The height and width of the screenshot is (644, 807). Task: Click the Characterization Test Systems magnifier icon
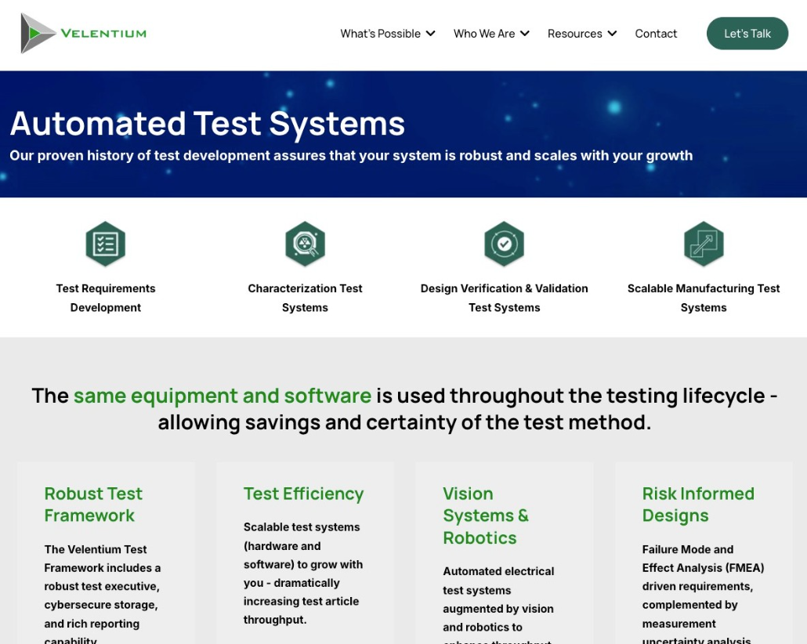coord(305,244)
